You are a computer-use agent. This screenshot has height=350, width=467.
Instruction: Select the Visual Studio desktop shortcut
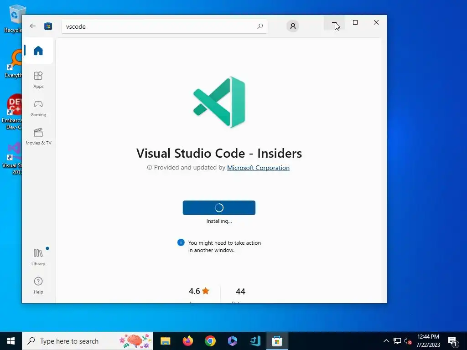pyautogui.click(x=12, y=159)
